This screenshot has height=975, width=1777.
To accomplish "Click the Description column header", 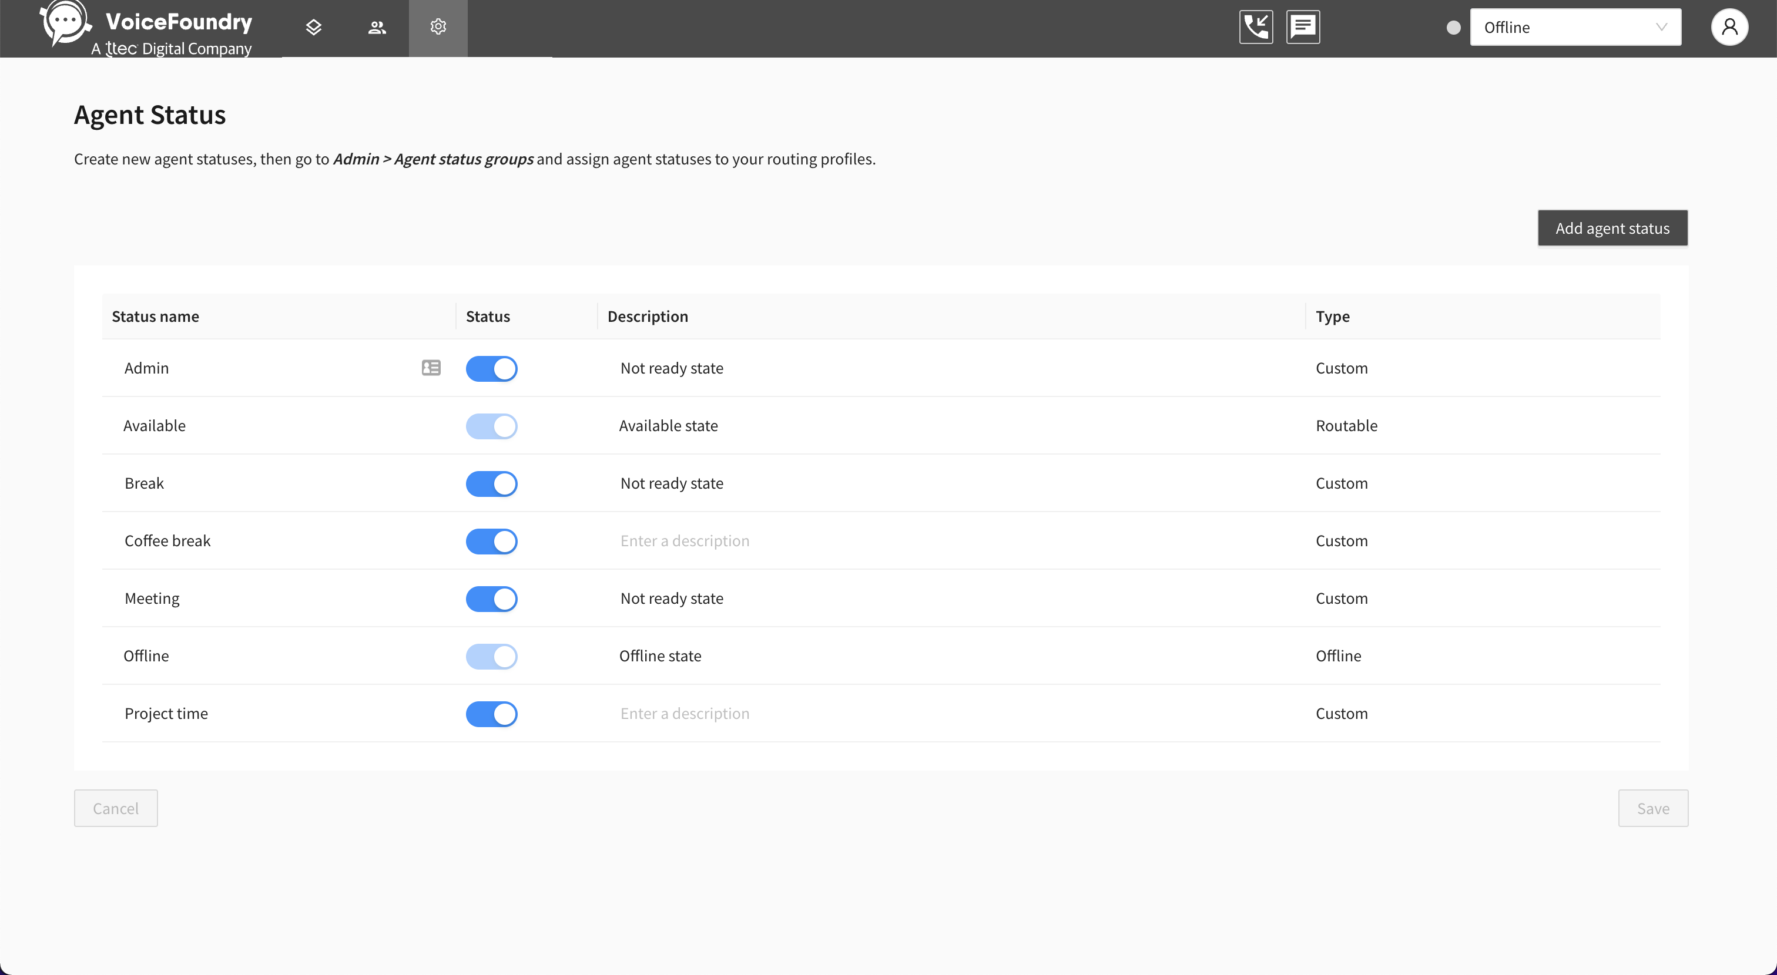I will pyautogui.click(x=648, y=316).
